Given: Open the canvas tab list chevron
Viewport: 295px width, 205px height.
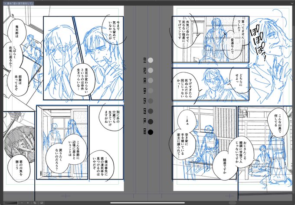Looking at the screenshot, I should (x=292, y=3).
